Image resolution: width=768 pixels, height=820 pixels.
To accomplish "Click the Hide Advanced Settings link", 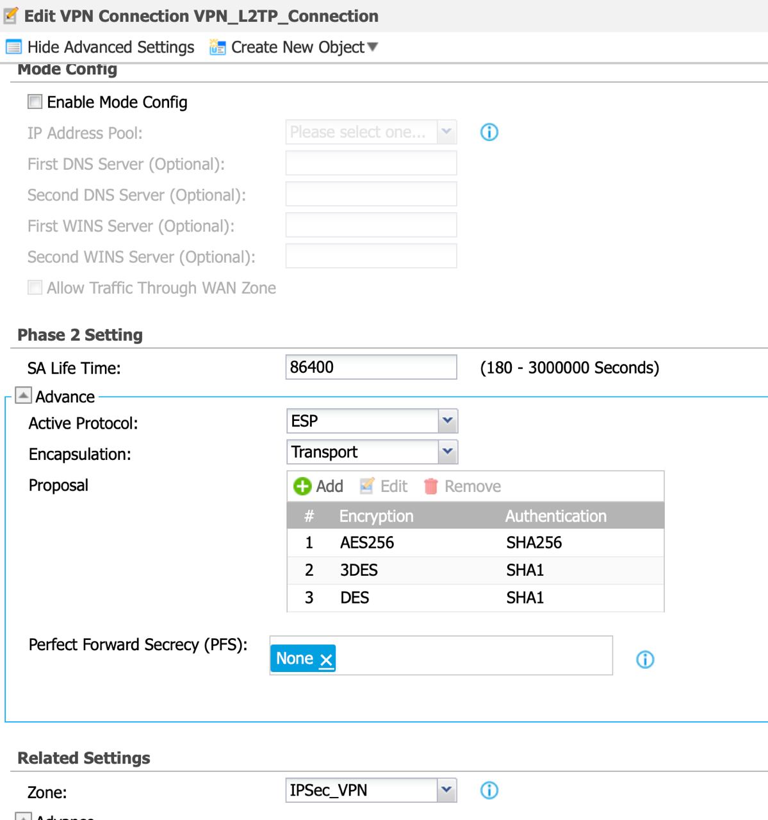I will click(111, 47).
